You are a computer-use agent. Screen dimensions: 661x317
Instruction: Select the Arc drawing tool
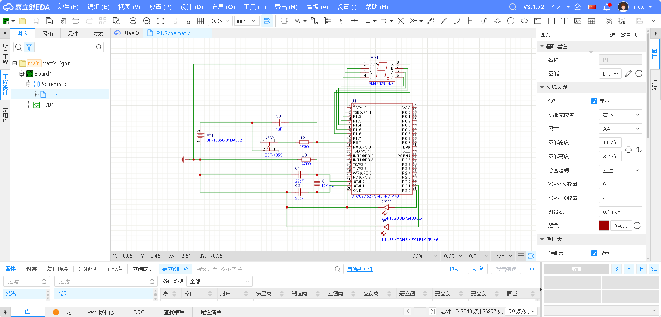(x=457, y=21)
